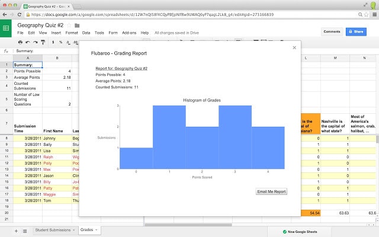
Task: Open the move-to-folder icon
Action: 77,25
